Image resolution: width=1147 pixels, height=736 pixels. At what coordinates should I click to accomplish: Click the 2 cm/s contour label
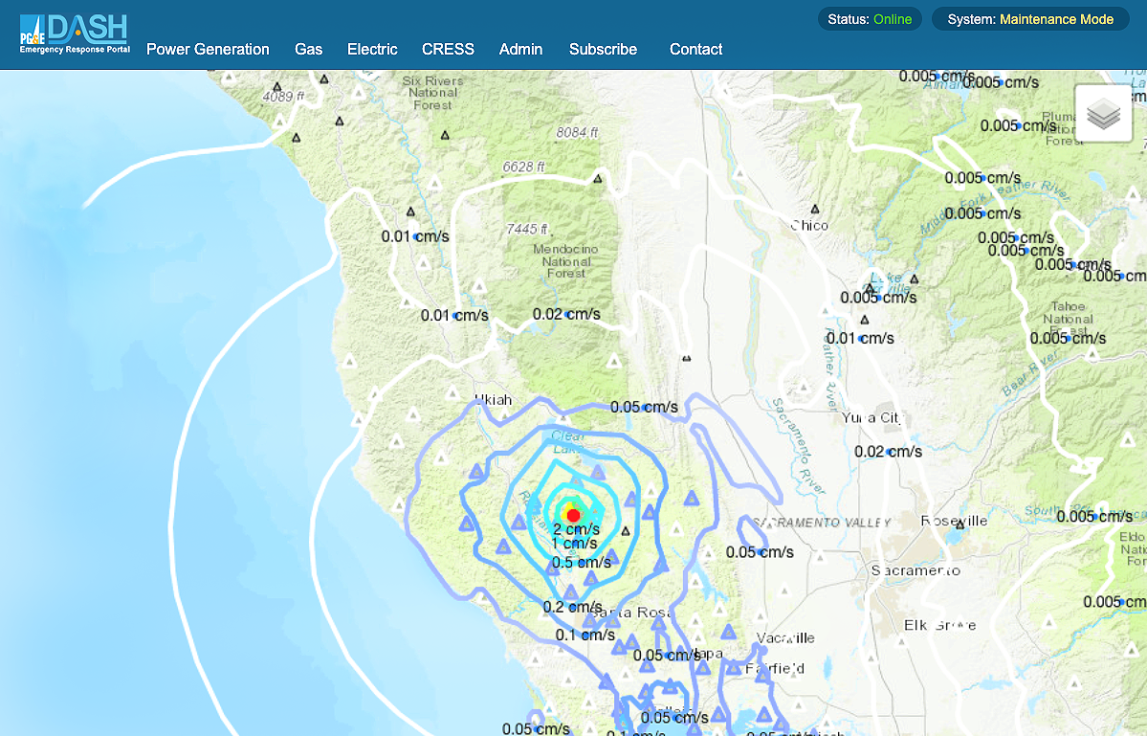click(x=577, y=529)
